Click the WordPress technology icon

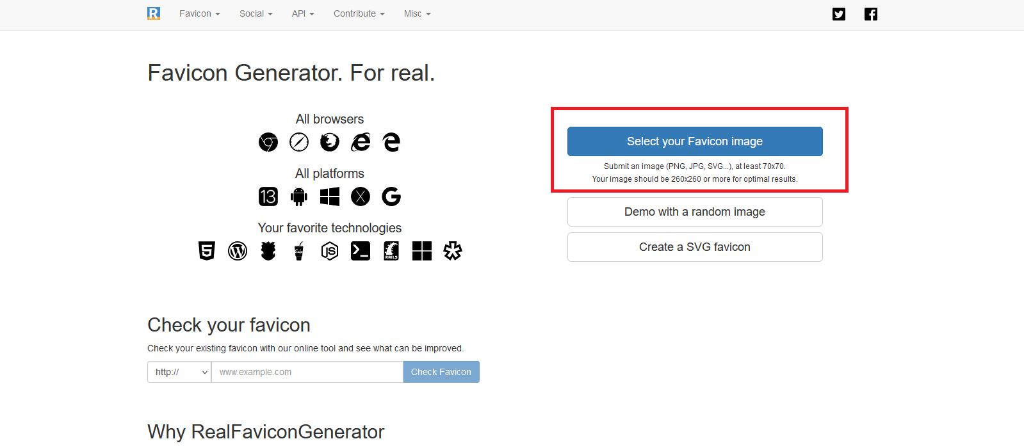pyautogui.click(x=238, y=251)
